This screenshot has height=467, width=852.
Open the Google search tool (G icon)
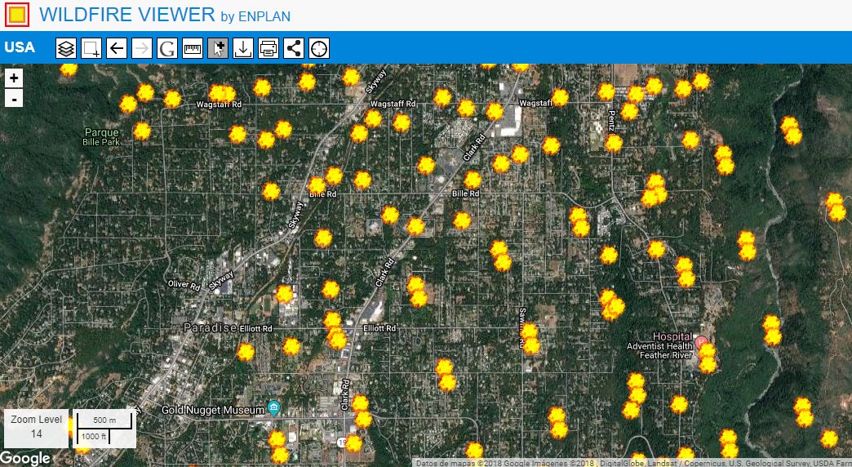pyautogui.click(x=167, y=48)
